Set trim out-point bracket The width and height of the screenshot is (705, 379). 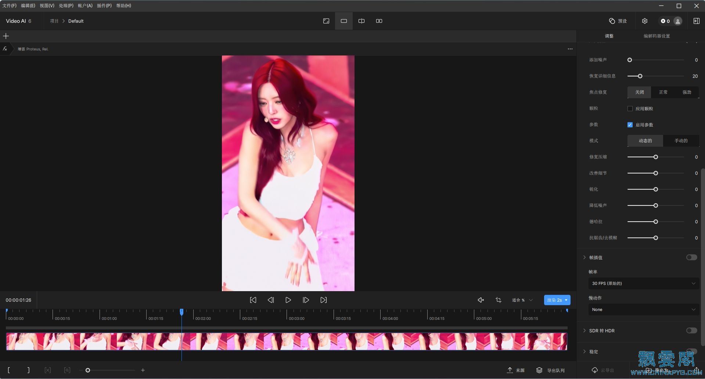click(29, 370)
